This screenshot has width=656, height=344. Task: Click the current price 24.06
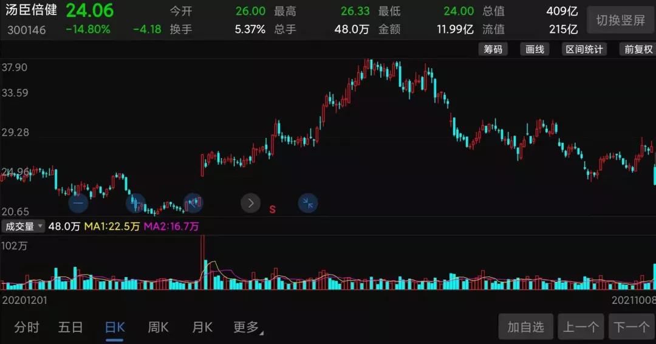click(90, 10)
